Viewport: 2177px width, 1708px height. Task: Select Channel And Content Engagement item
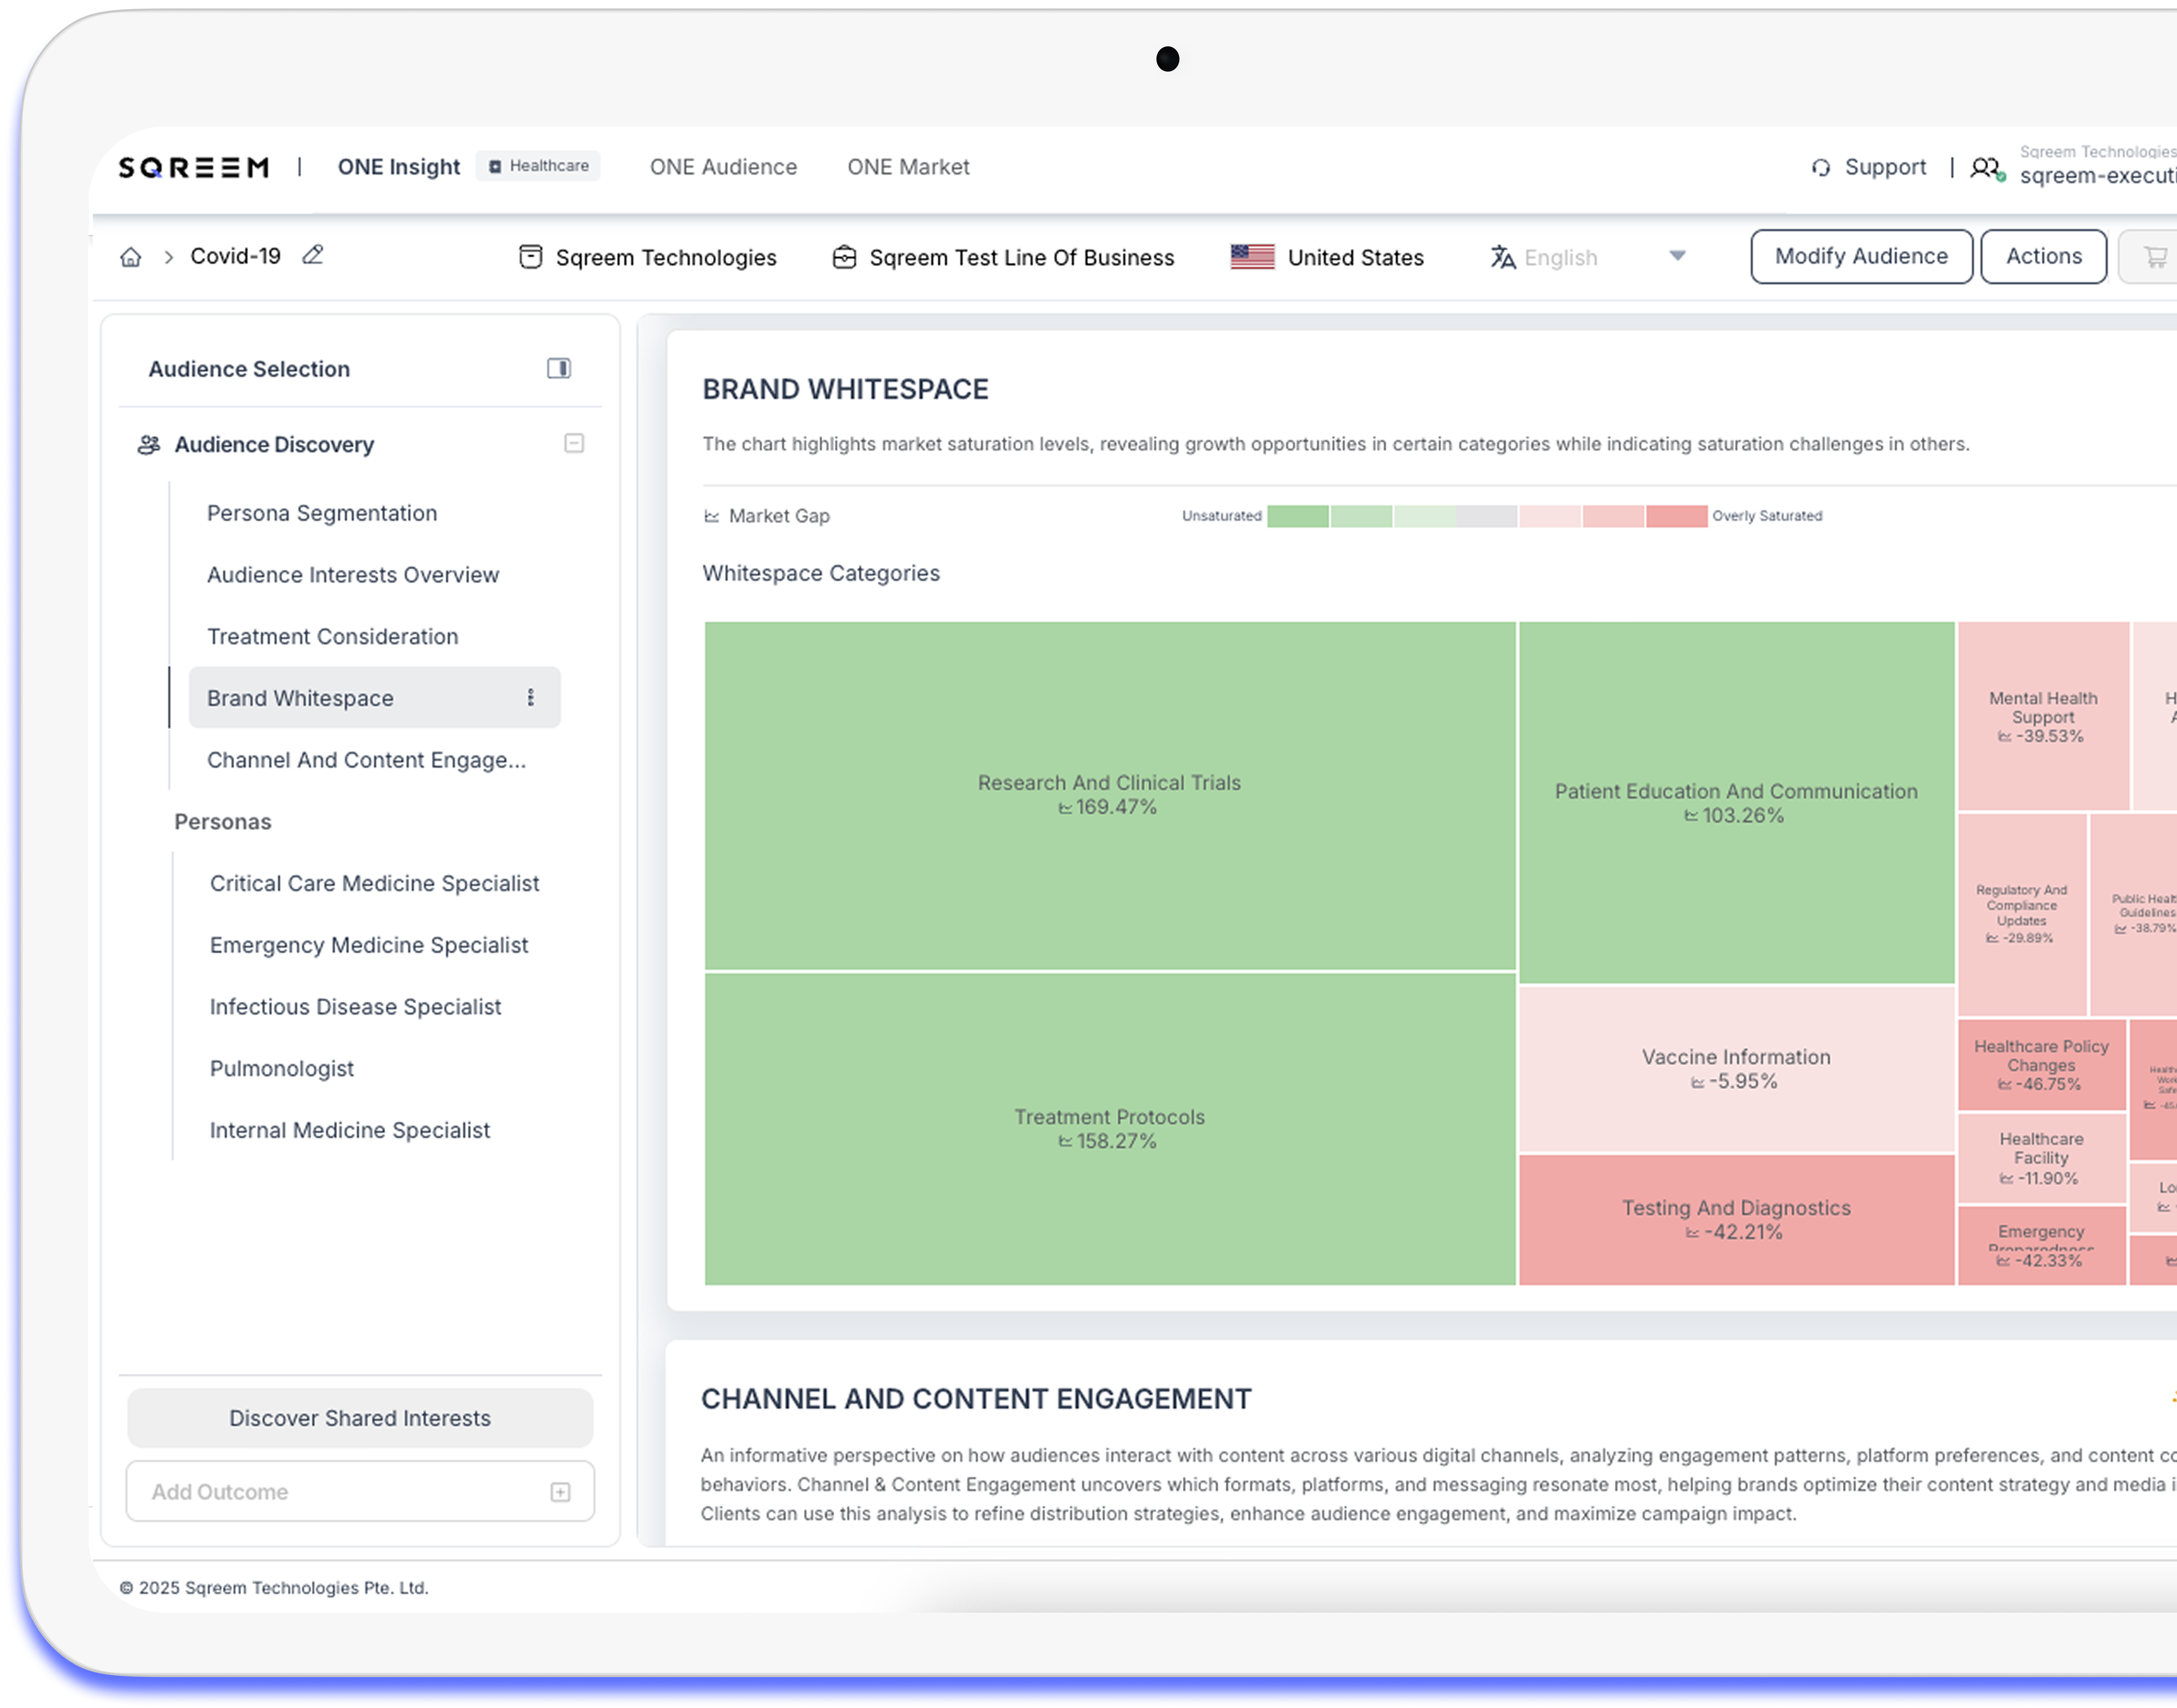pos(366,760)
